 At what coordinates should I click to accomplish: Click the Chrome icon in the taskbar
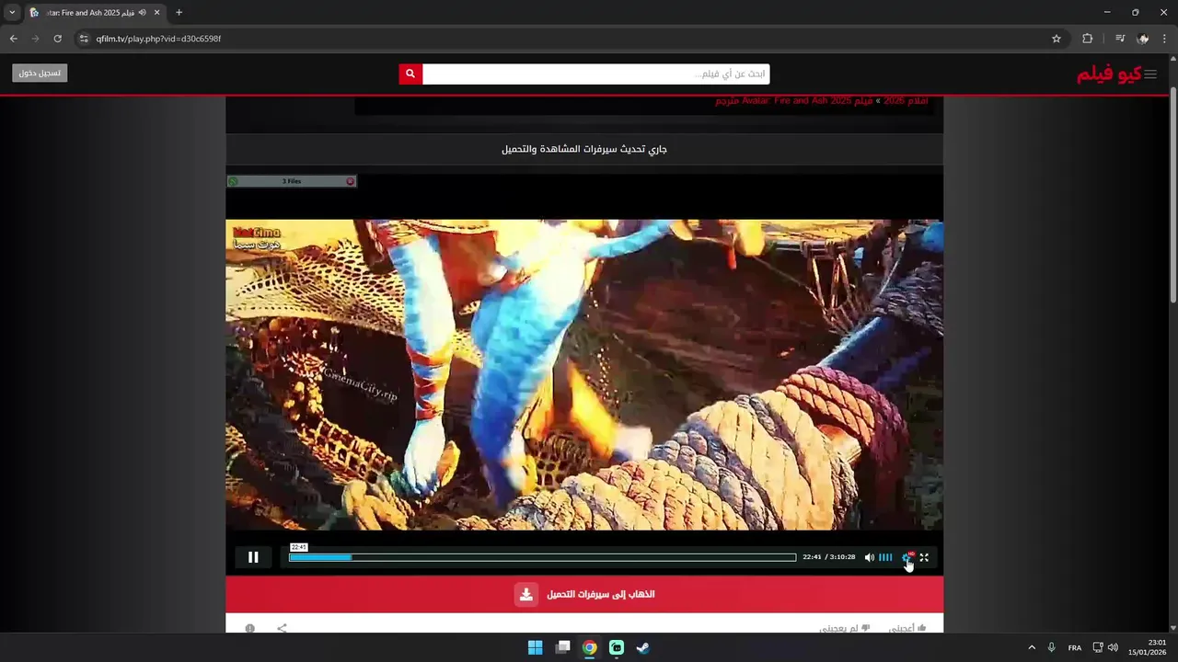coord(589,647)
